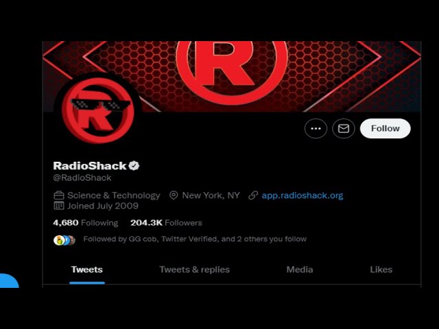View the 204.3K Followers list
439x329 pixels.
point(166,223)
